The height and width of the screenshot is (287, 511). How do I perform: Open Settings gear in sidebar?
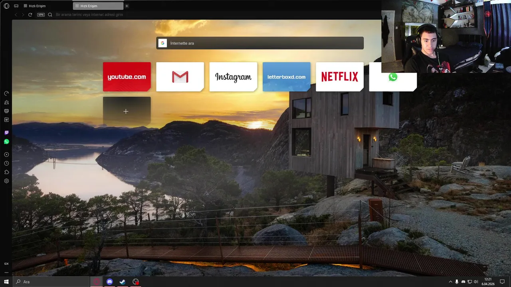6,181
